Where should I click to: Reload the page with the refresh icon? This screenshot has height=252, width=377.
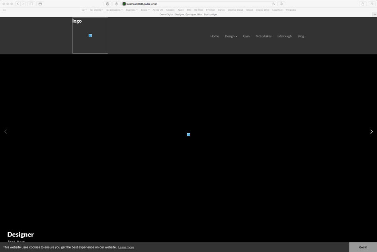tap(273, 4)
